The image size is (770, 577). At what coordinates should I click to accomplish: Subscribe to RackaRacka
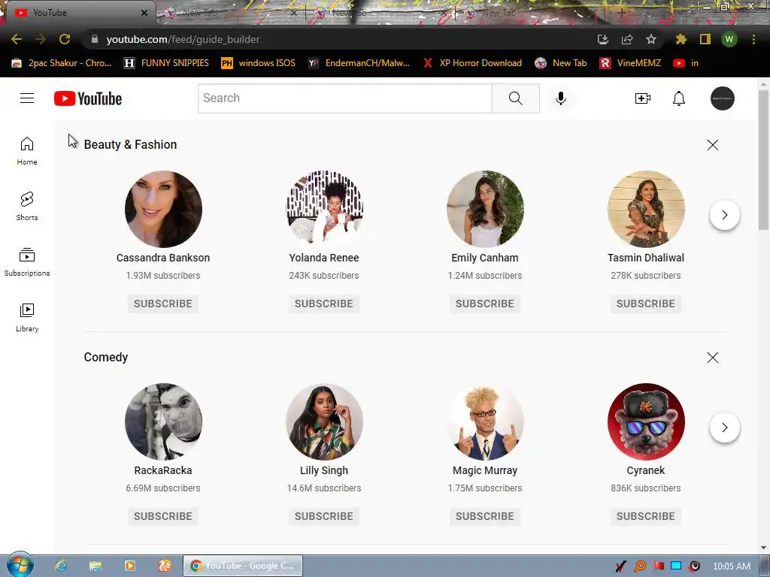coord(163,516)
